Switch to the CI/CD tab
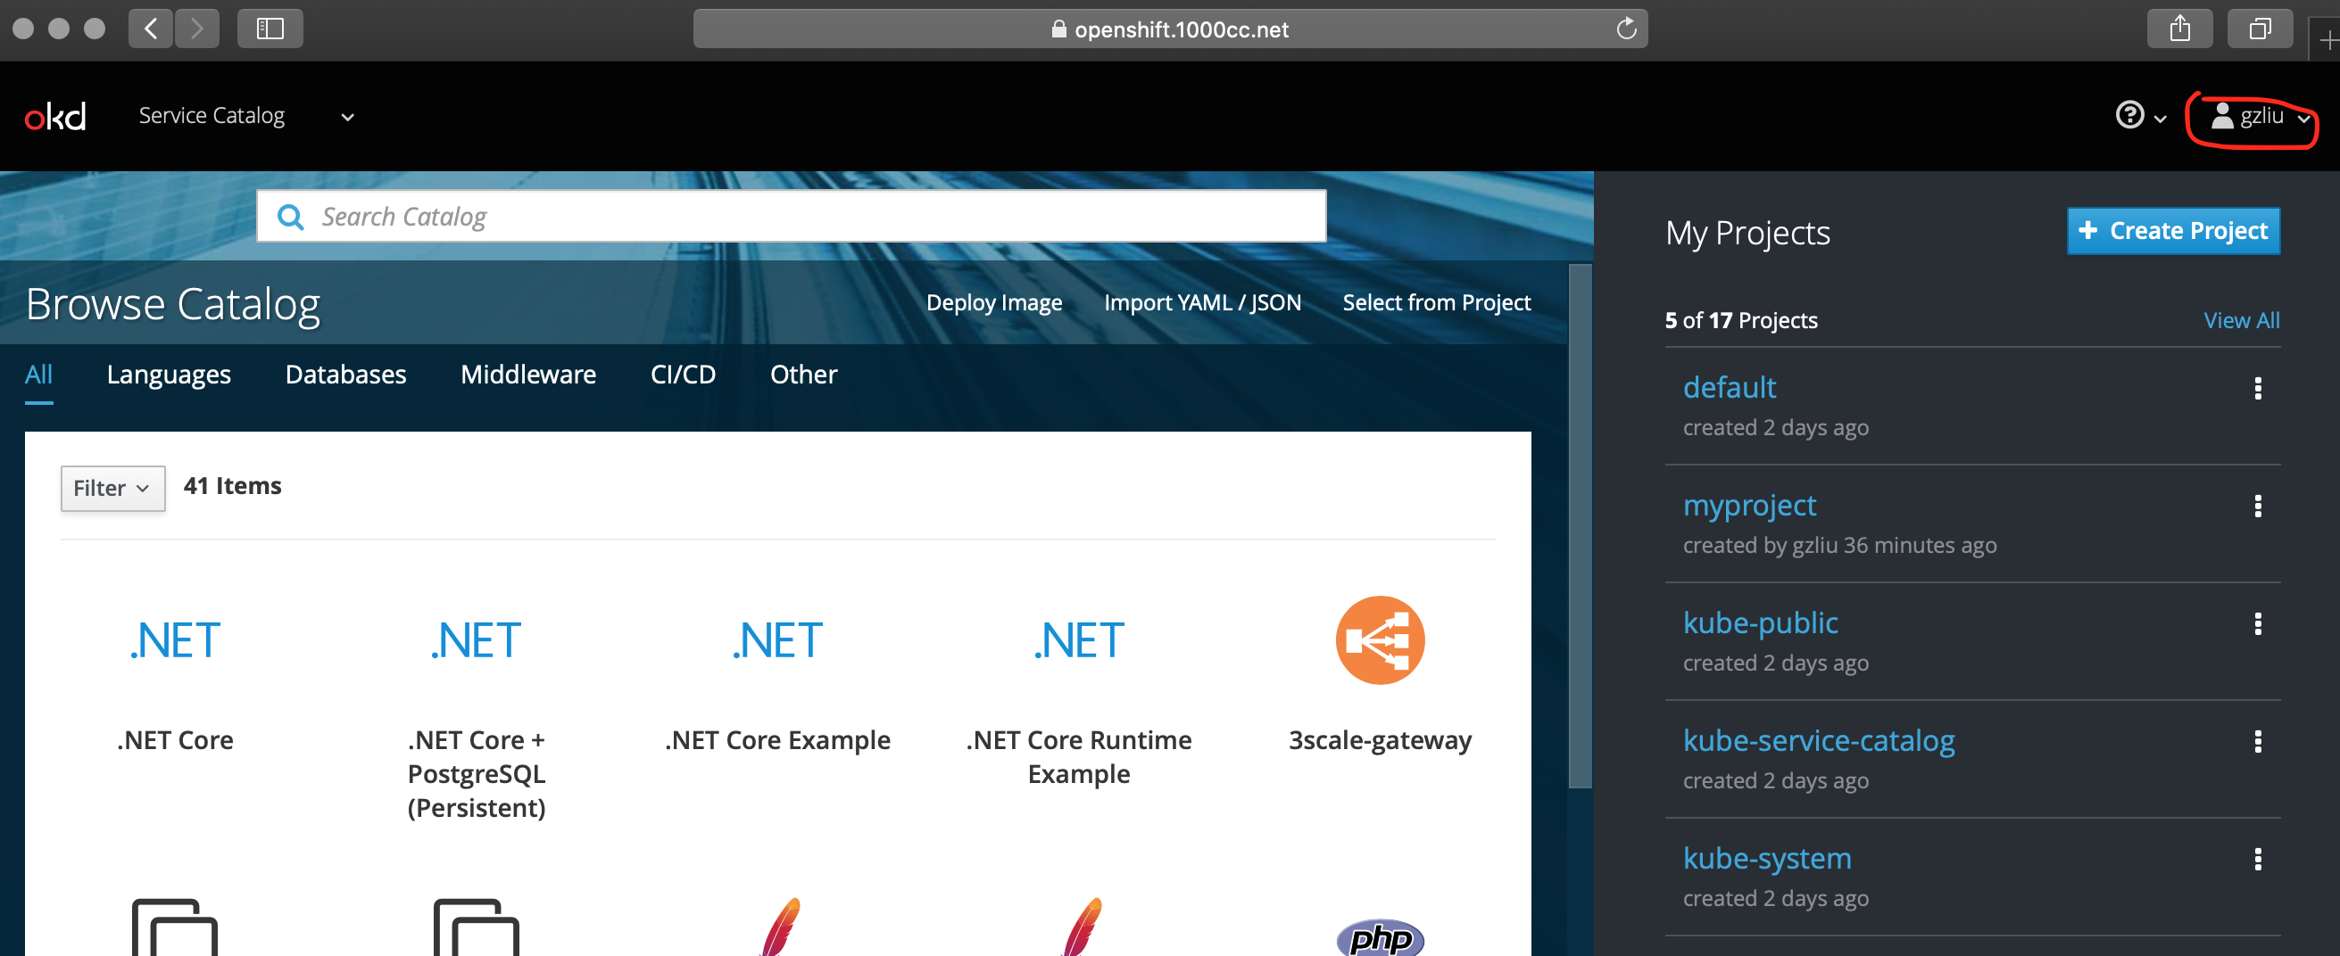This screenshot has height=956, width=2340. coord(683,374)
